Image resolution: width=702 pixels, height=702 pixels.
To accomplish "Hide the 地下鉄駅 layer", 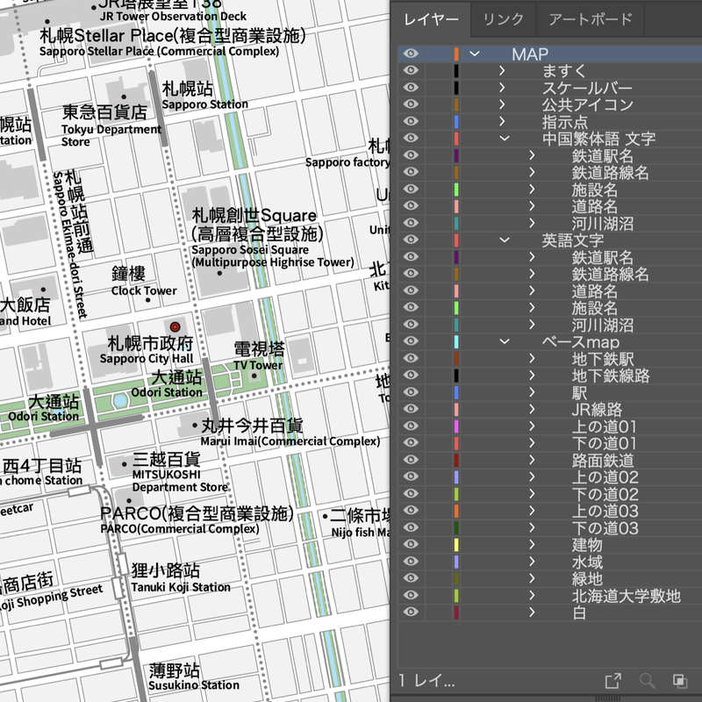I will 409,358.
